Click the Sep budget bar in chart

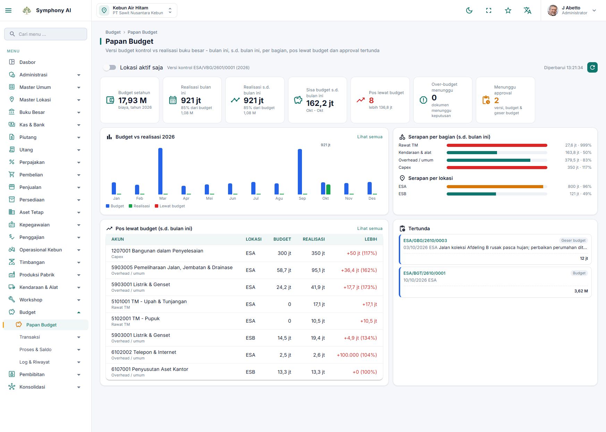(300, 172)
